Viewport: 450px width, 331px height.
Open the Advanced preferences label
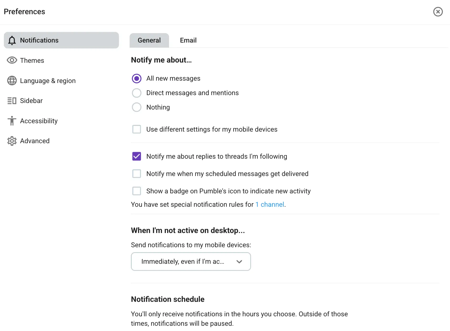[35, 141]
